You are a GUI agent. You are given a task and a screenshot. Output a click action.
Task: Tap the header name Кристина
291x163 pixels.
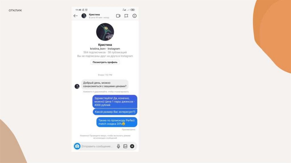point(94,14)
